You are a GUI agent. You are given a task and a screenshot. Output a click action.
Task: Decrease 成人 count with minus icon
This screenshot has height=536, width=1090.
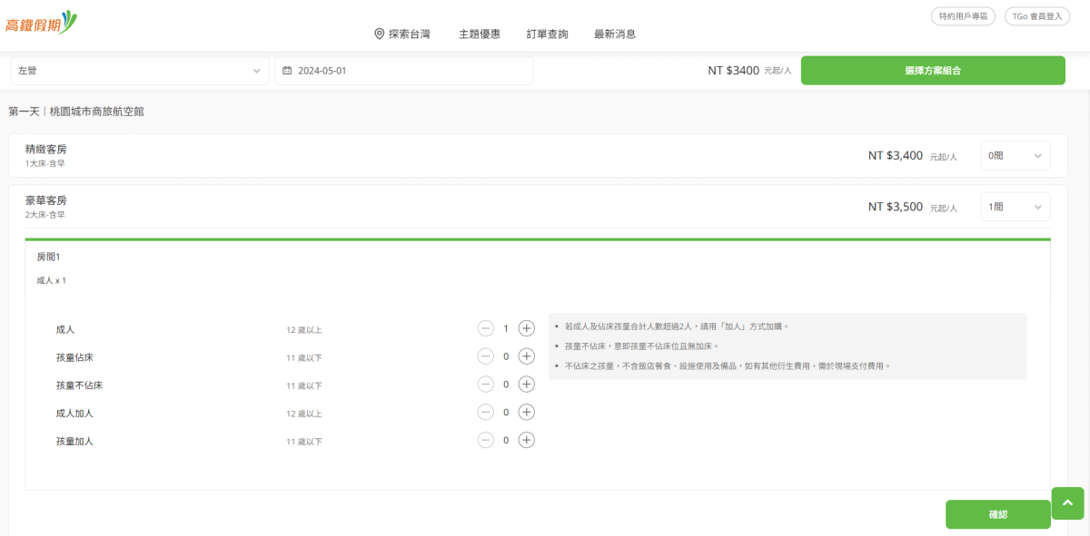pos(486,328)
